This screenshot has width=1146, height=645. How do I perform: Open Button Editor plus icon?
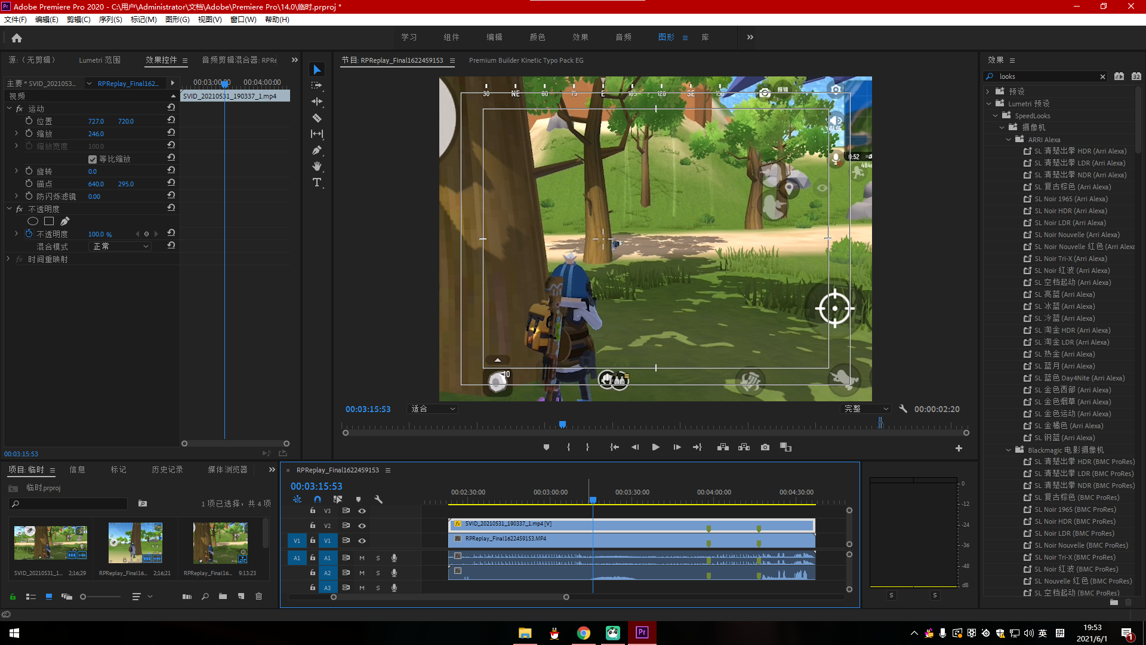(x=959, y=448)
